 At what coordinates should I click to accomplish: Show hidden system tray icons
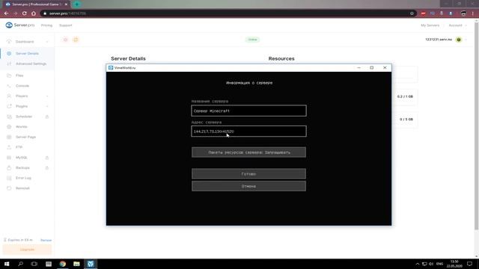click(x=418, y=264)
